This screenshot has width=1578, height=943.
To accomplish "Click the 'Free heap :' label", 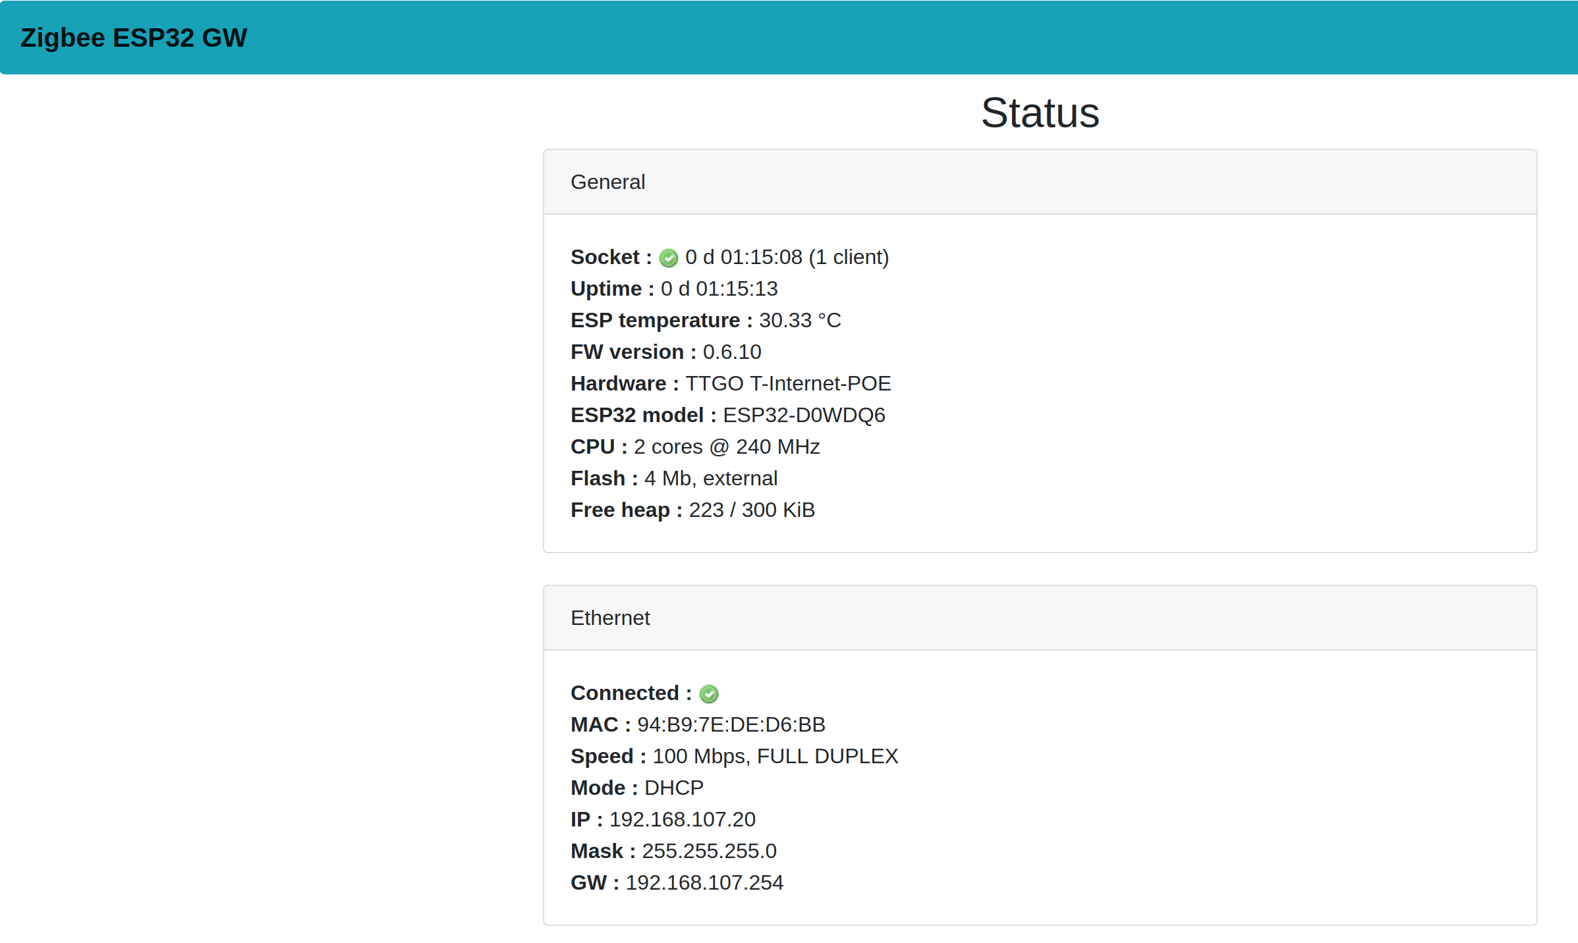I will [627, 510].
